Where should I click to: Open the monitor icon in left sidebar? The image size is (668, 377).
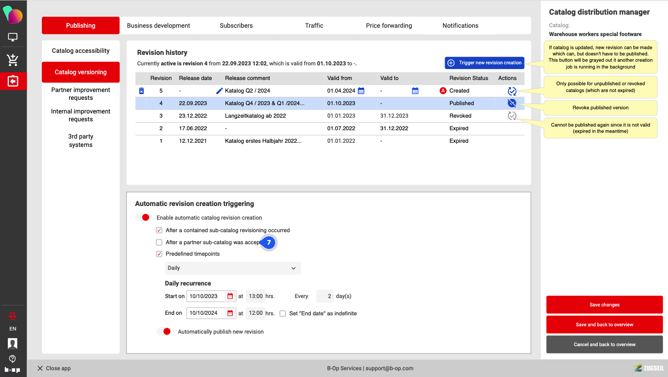[13, 37]
